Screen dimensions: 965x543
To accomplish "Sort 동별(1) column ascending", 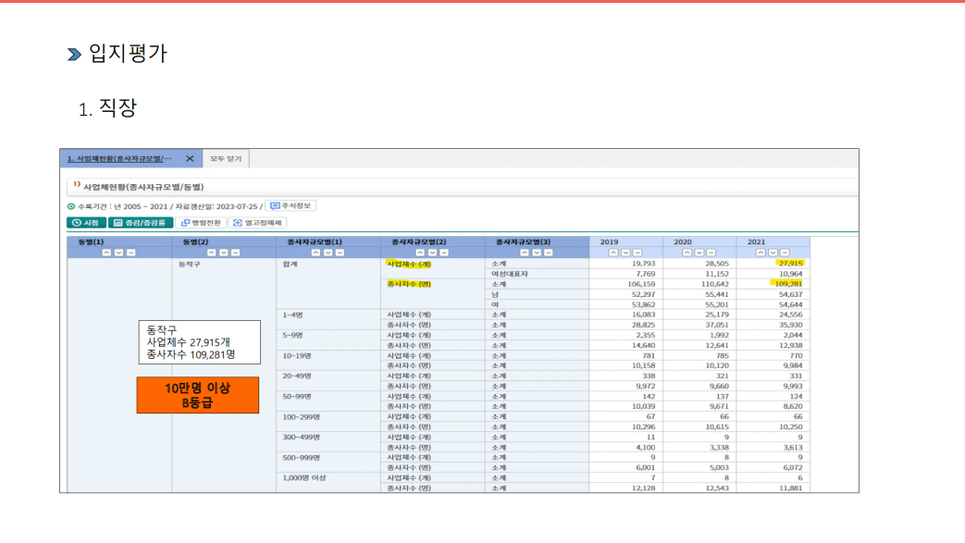I will [x=106, y=253].
